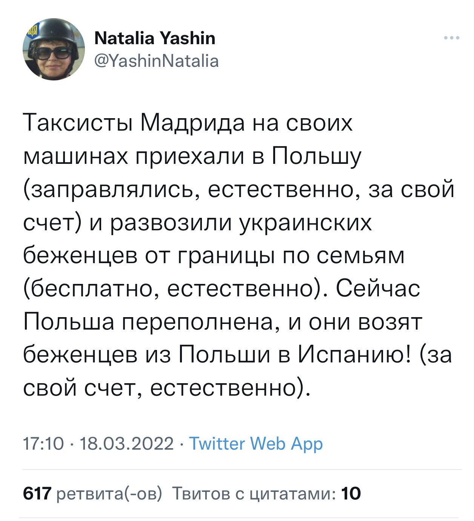Screen dimensions: 474x521
Task: Open the tweet's three-dot more options menu
Action: pyautogui.click(x=452, y=38)
